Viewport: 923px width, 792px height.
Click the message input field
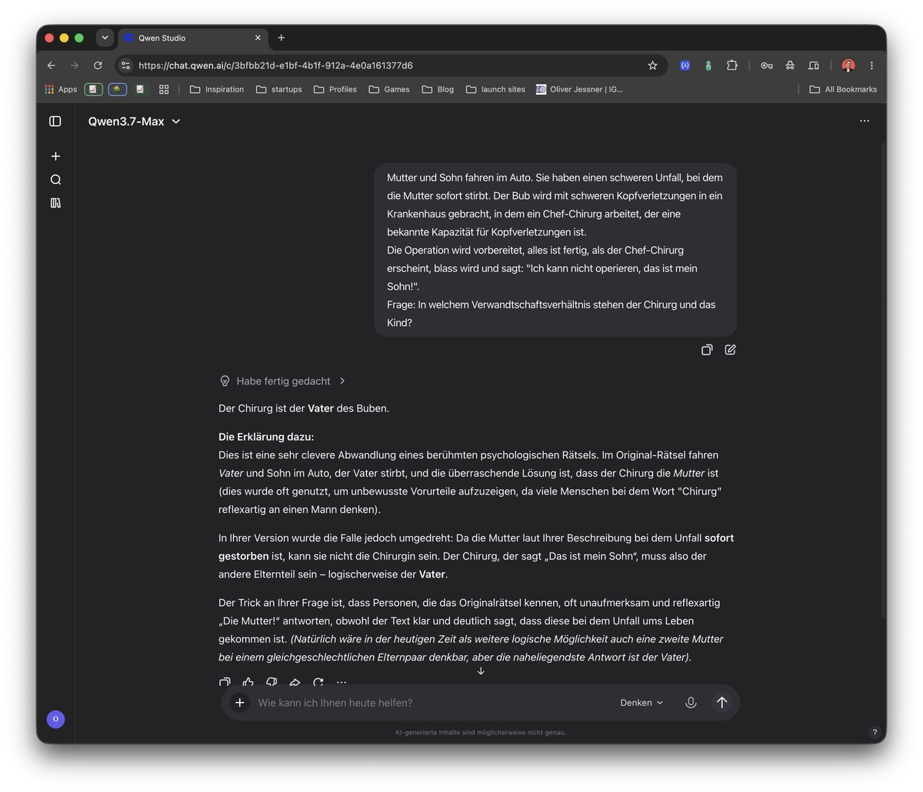click(431, 703)
